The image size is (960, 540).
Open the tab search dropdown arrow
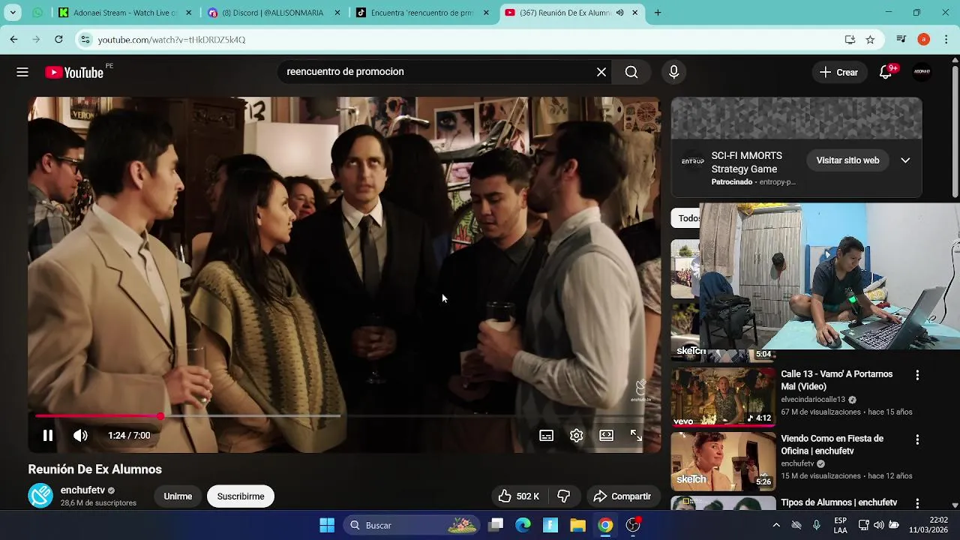[13, 13]
